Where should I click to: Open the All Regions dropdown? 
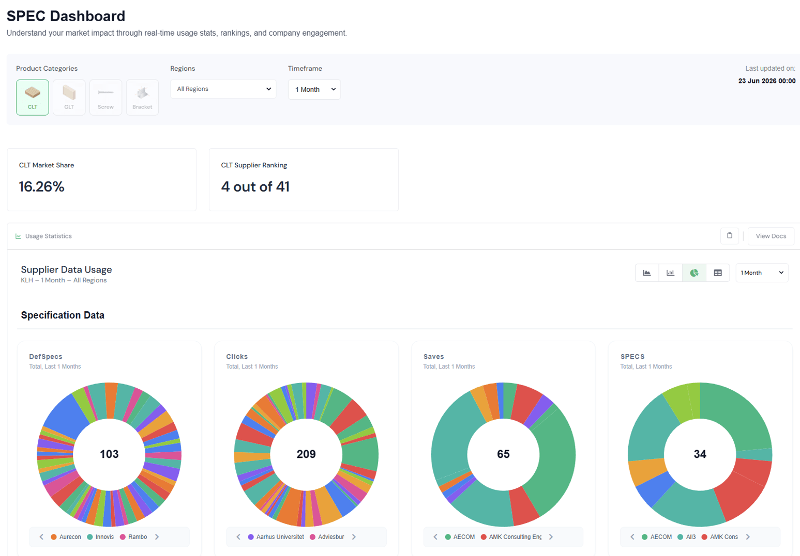tap(223, 89)
